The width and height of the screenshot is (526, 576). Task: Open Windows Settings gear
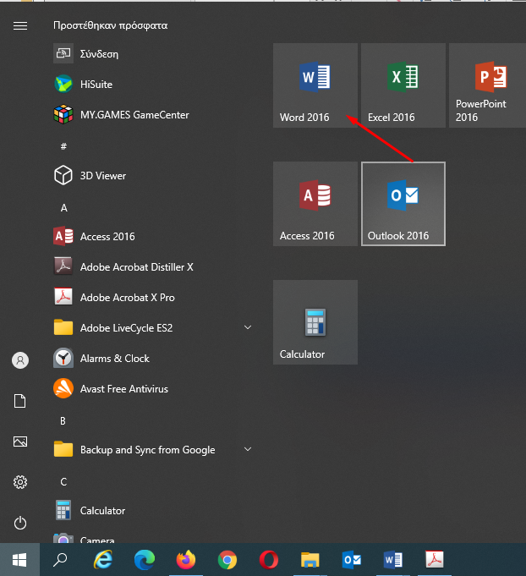coord(20,482)
